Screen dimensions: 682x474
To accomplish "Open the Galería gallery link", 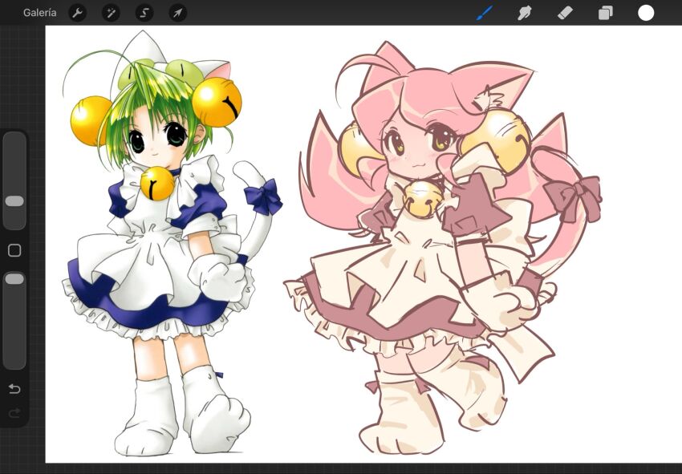I will click(39, 13).
